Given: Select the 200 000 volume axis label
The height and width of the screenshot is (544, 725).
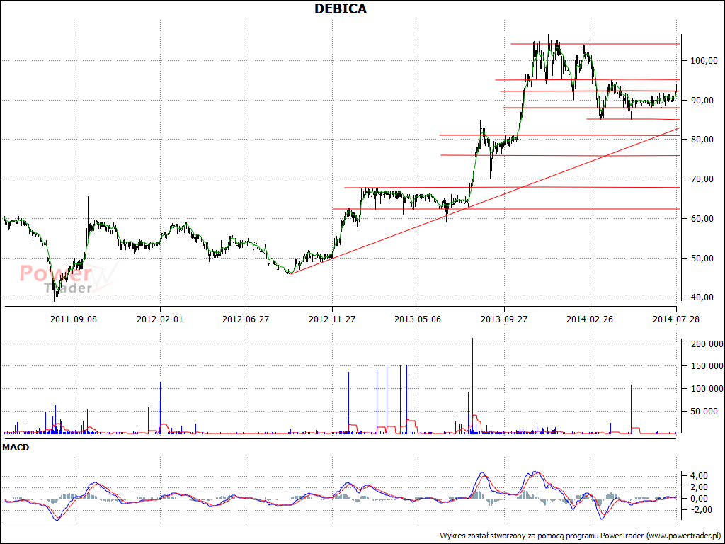Looking at the screenshot, I should 707,344.
